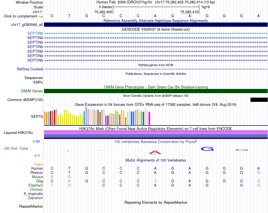268x213 pixels.
Task: Select the X_tropicalis species row label
Action: (33, 194)
